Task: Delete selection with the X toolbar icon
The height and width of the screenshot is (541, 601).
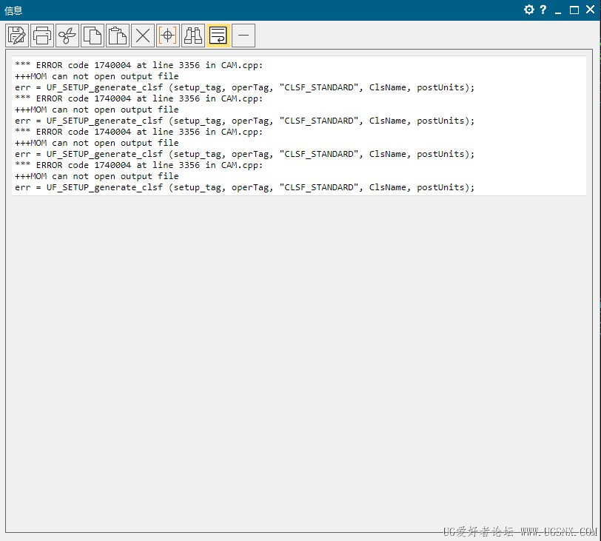Action: point(143,36)
